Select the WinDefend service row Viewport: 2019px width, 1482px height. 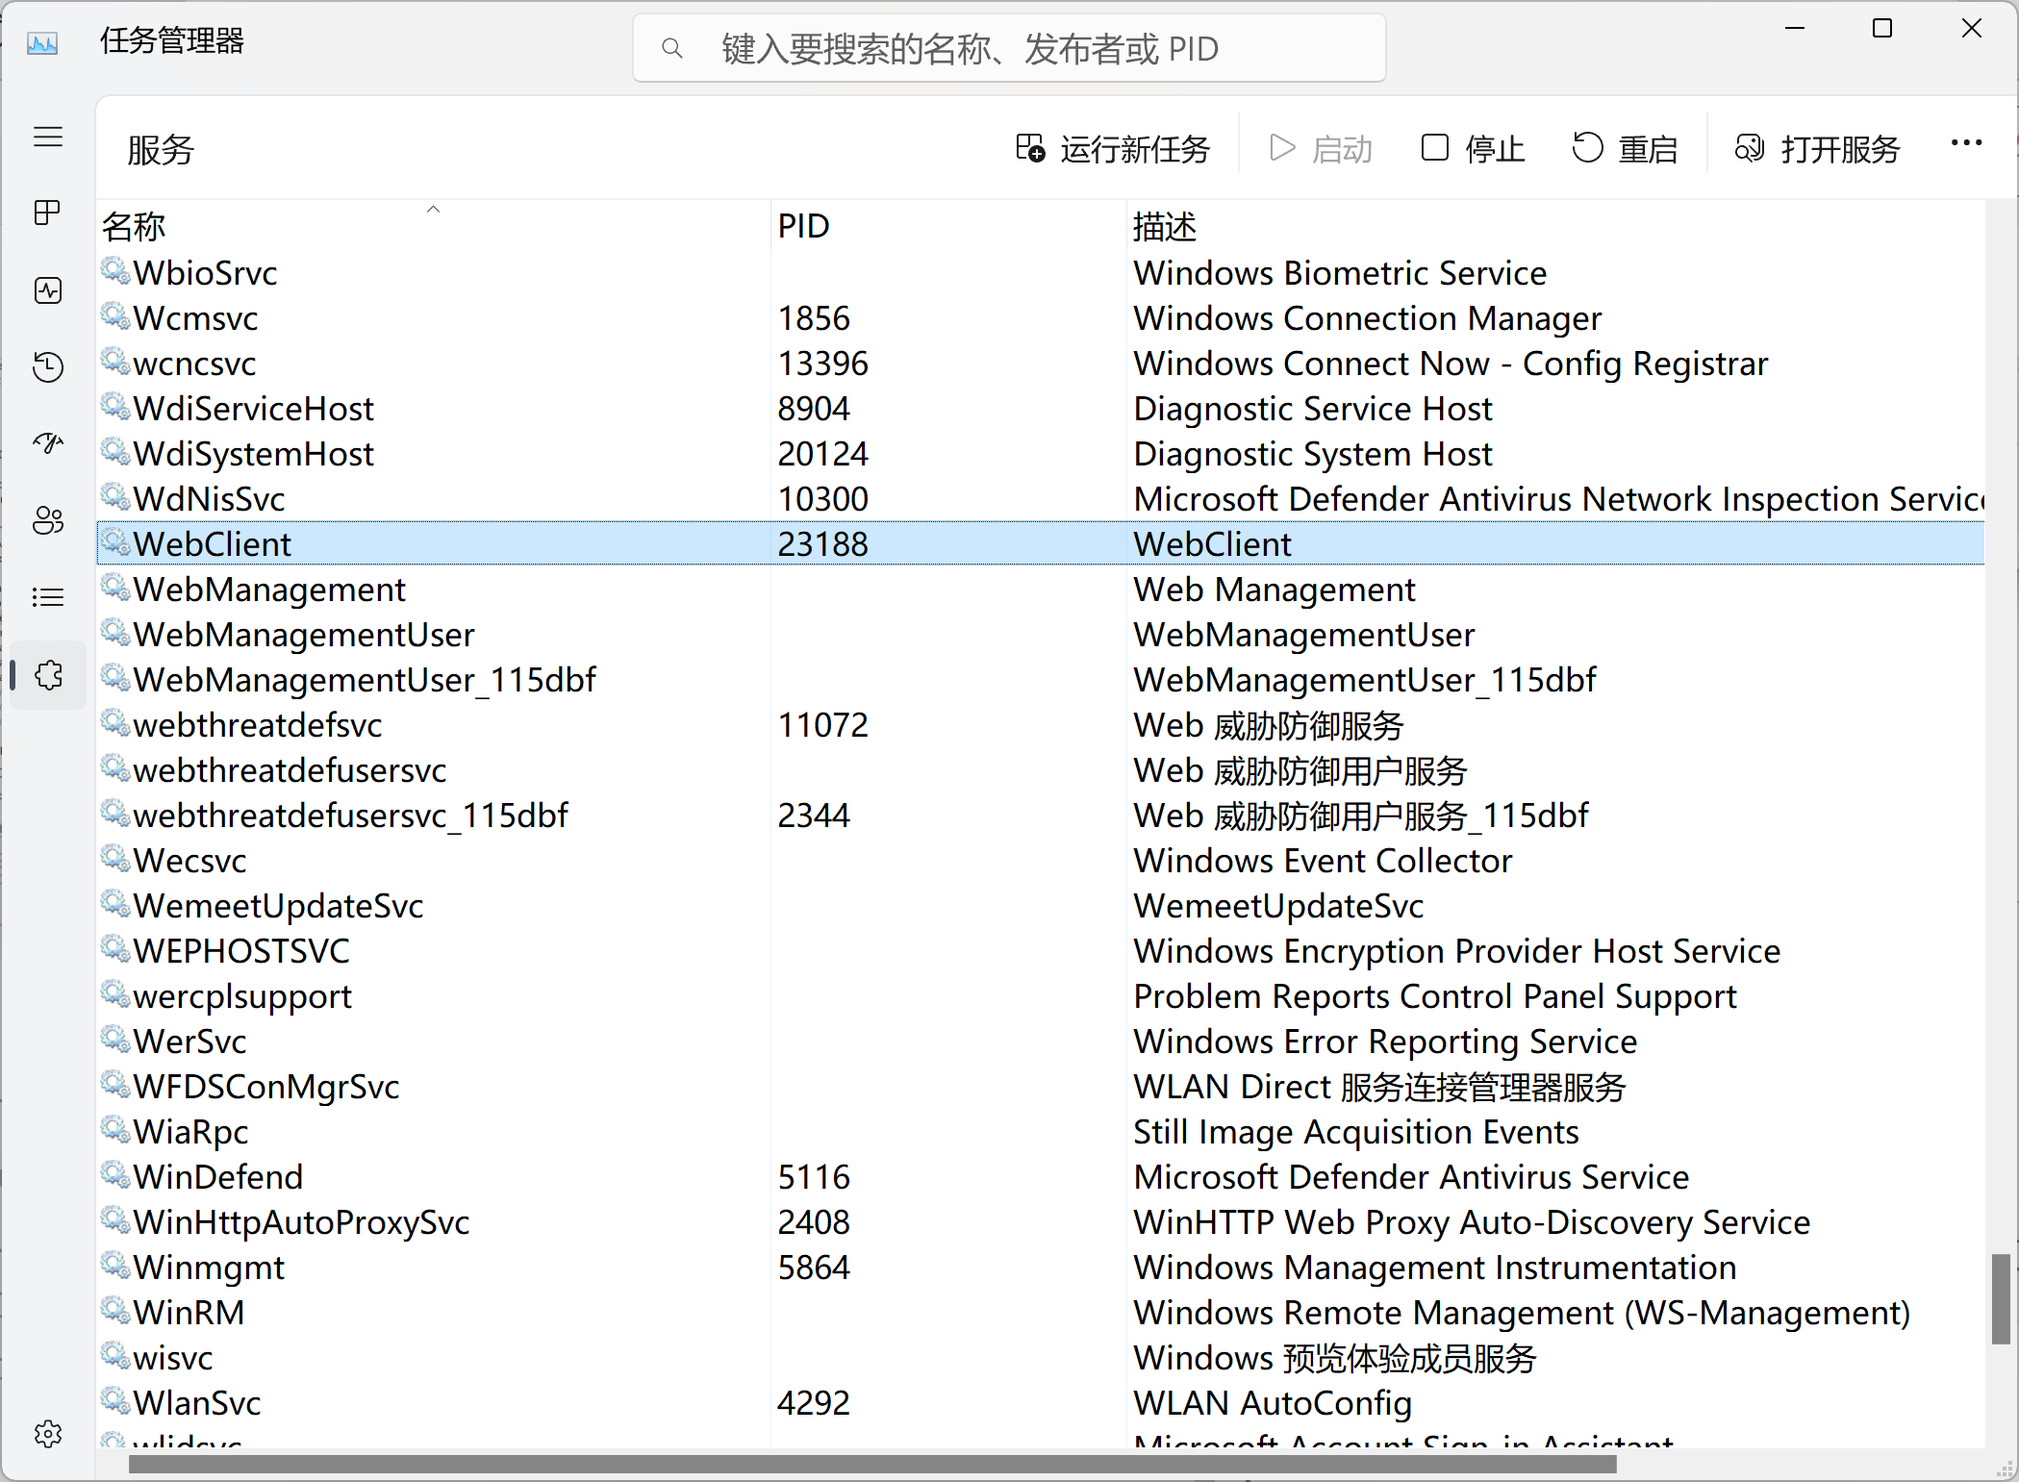click(627, 1175)
